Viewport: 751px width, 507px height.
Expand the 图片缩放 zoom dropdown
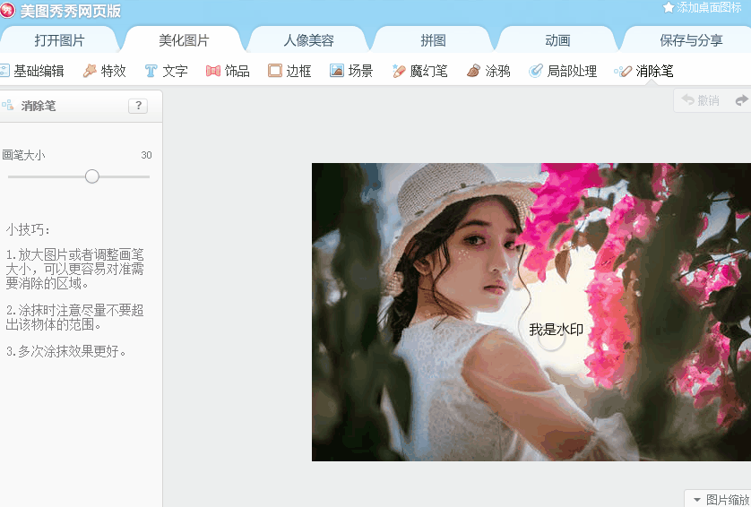click(721, 499)
